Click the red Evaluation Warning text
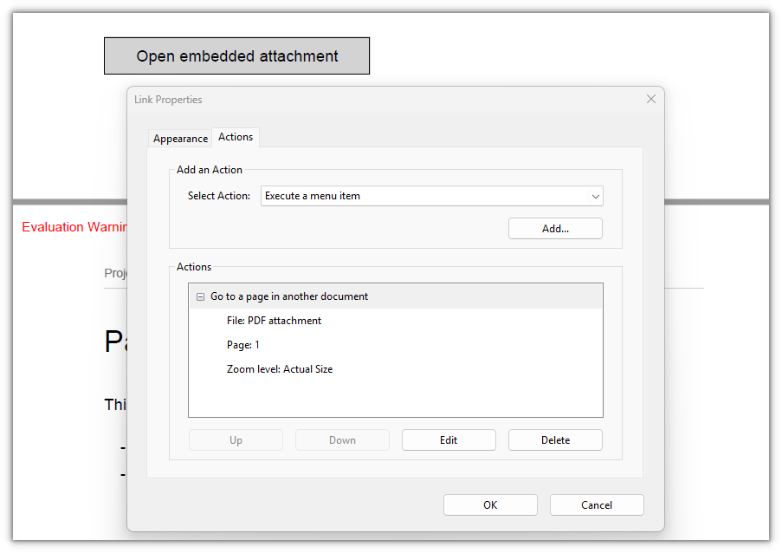The height and width of the screenshot is (553, 782). pyautogui.click(x=74, y=226)
